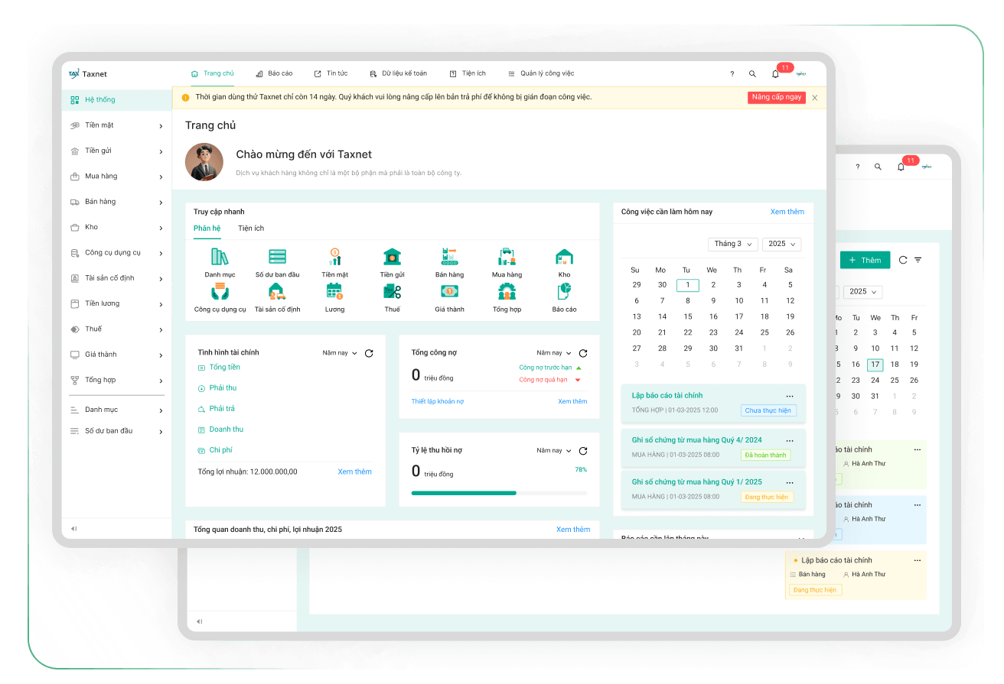Close the trial warning banner
The width and height of the screenshot is (1004, 684).
point(815,98)
